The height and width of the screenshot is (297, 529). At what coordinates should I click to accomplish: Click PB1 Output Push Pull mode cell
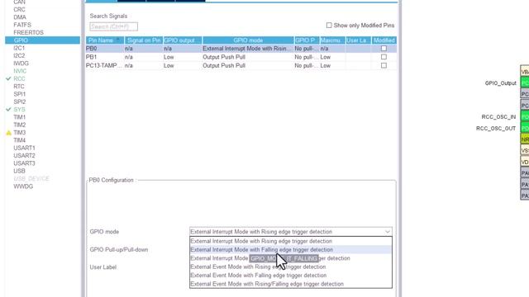[x=248, y=57]
